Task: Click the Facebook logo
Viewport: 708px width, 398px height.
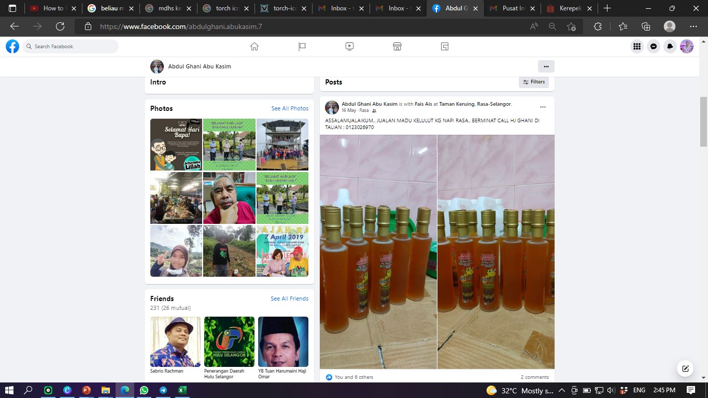Action: coord(12,47)
